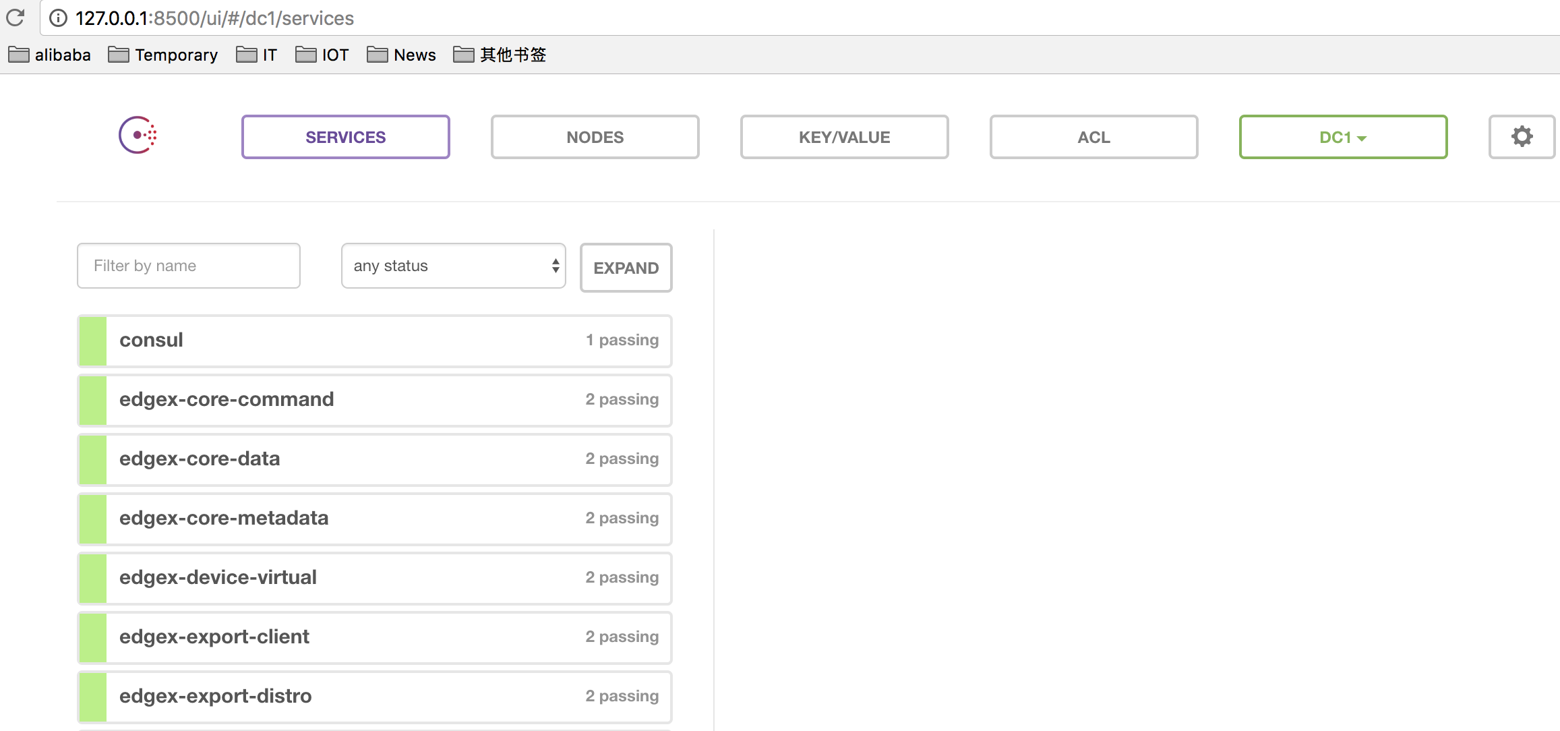Click the edgex-export-client status icon

[92, 637]
